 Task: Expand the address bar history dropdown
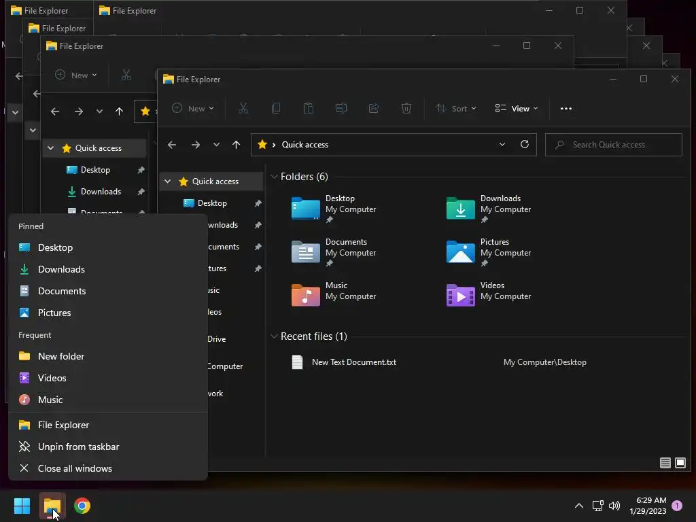coord(502,144)
